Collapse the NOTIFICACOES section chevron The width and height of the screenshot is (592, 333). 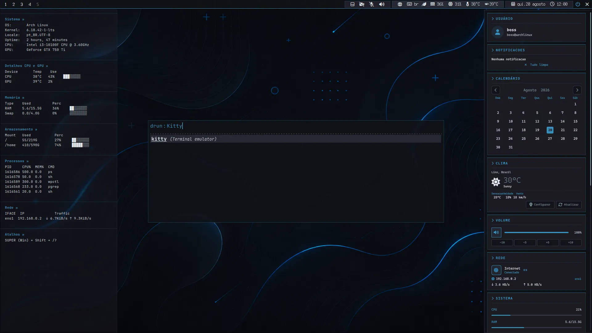[493, 50]
